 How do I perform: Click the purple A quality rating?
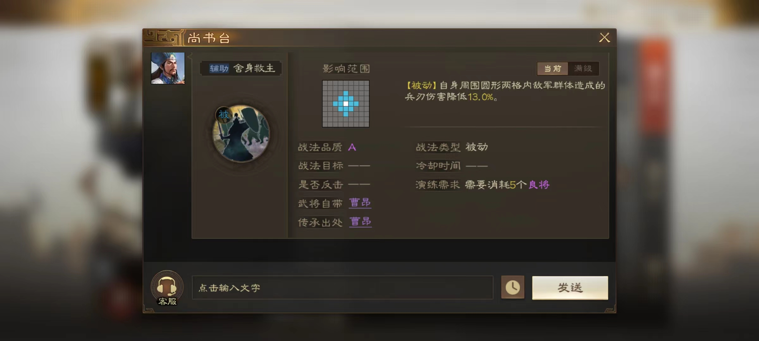352,147
